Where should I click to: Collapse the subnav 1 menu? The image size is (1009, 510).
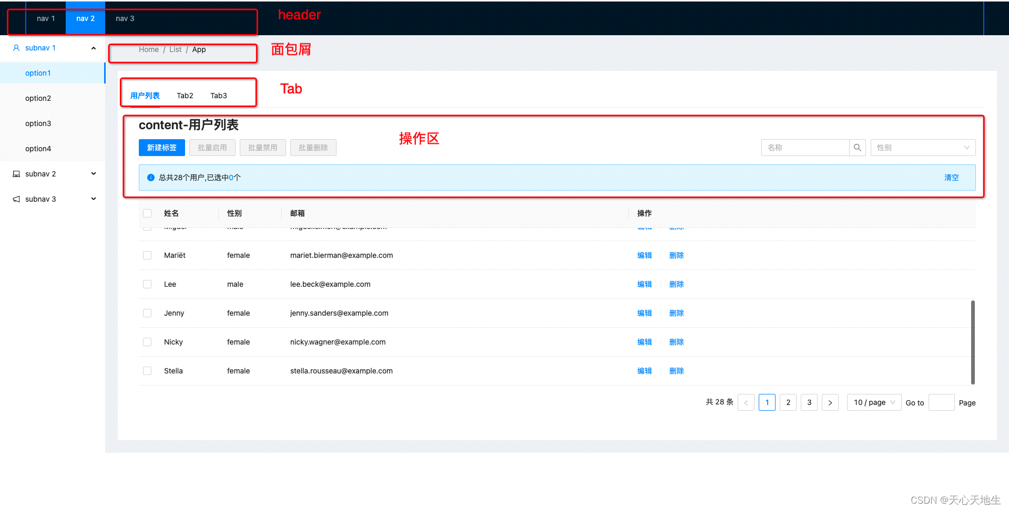(94, 48)
